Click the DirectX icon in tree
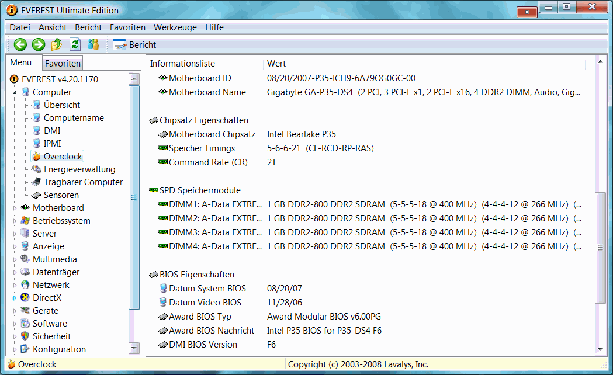Viewport: 613px width, 375px height. click(x=25, y=298)
